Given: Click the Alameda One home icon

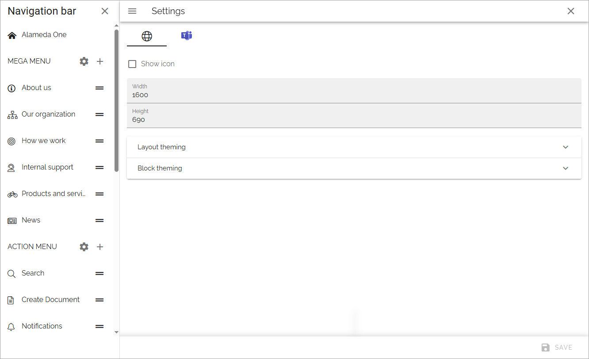Looking at the screenshot, I should [x=12, y=36].
